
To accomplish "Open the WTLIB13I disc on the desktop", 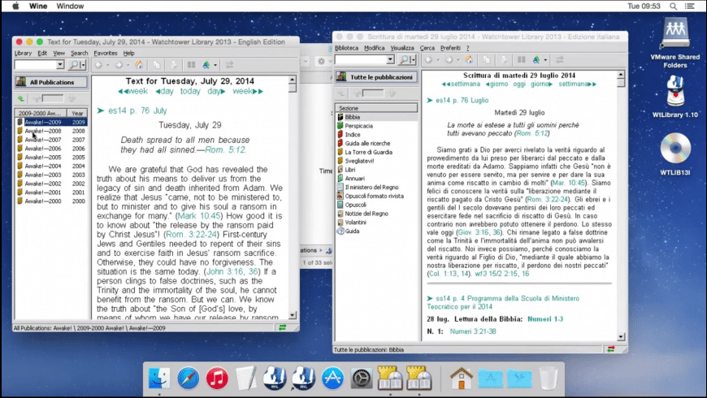I will click(675, 148).
